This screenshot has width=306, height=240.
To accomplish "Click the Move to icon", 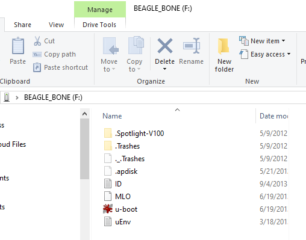I will (110, 46).
